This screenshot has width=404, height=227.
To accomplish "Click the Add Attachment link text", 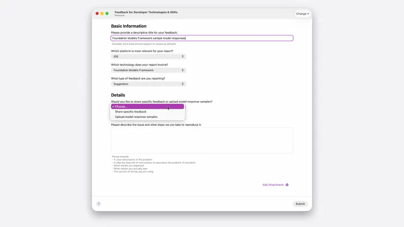I will click(273, 185).
